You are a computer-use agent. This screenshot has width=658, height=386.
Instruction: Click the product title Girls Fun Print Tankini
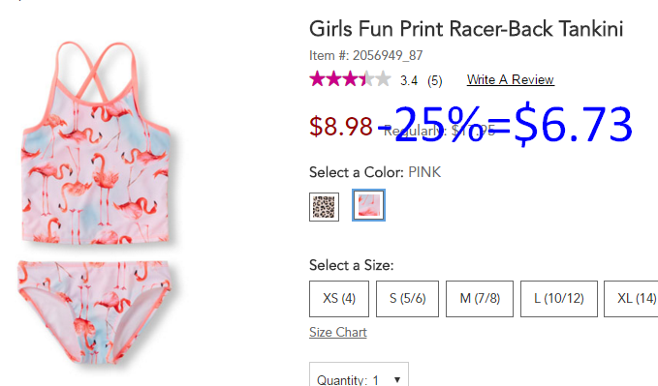[466, 29]
